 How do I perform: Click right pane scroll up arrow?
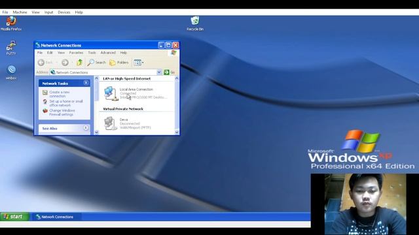click(176, 78)
